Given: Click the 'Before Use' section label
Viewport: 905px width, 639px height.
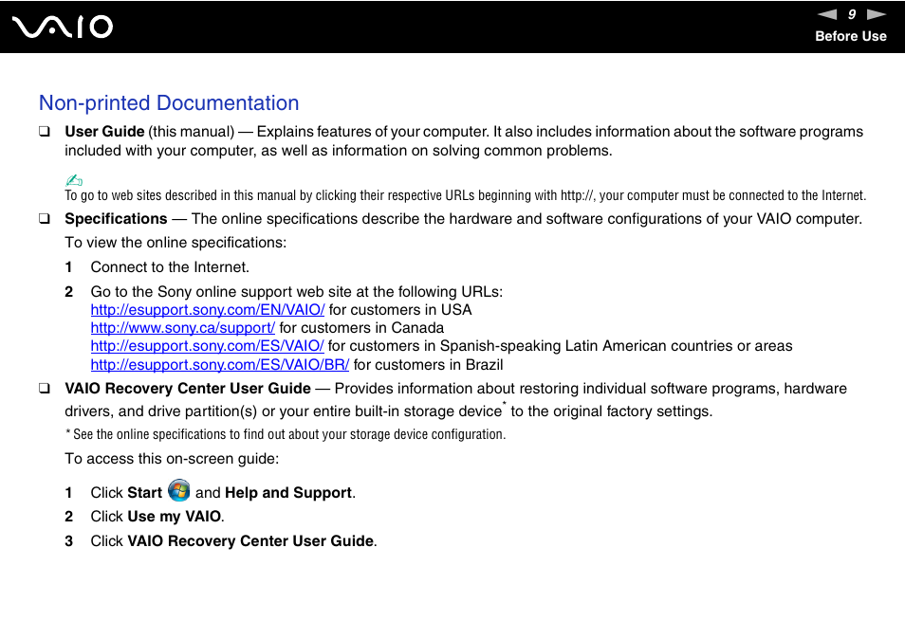Looking at the screenshot, I should (x=851, y=36).
